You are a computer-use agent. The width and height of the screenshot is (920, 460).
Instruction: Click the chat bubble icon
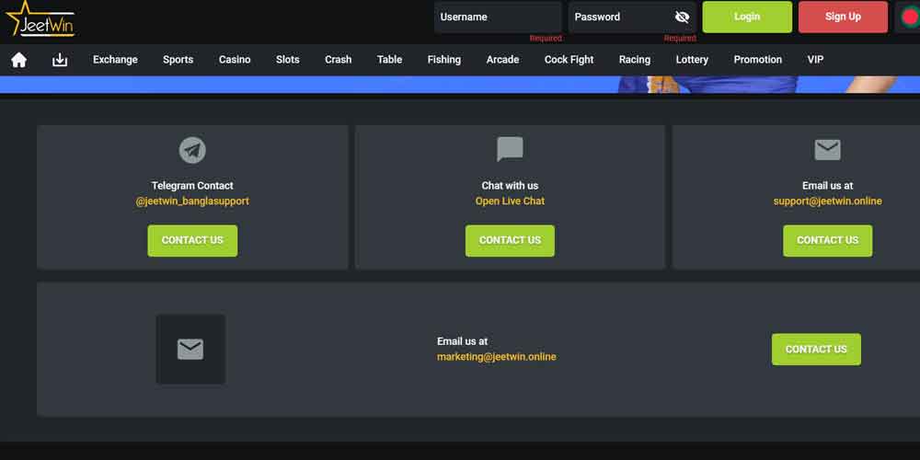pos(510,149)
